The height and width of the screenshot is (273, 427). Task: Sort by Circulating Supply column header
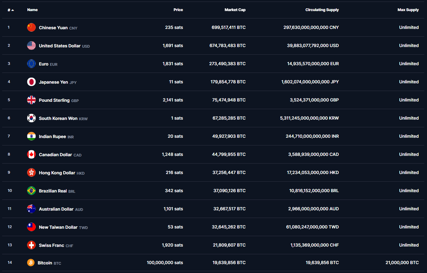click(322, 10)
